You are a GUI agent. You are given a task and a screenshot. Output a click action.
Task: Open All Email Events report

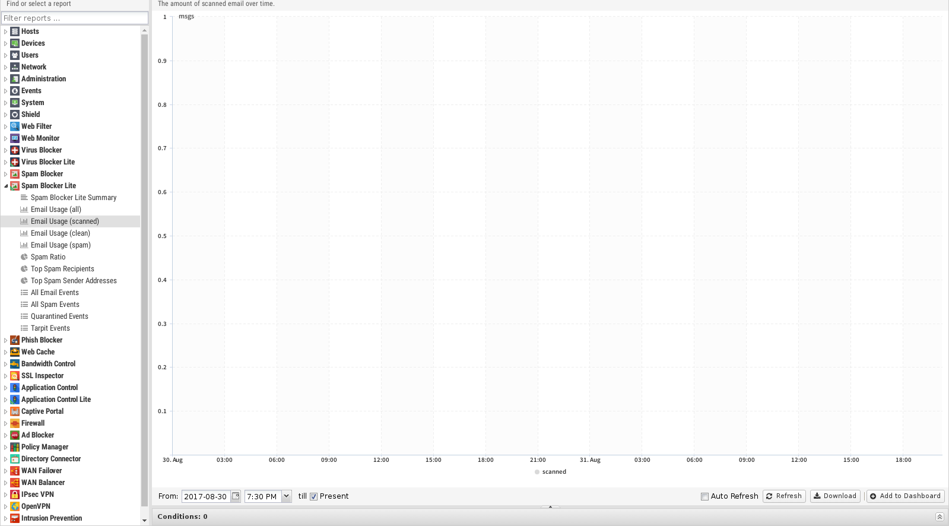point(55,293)
